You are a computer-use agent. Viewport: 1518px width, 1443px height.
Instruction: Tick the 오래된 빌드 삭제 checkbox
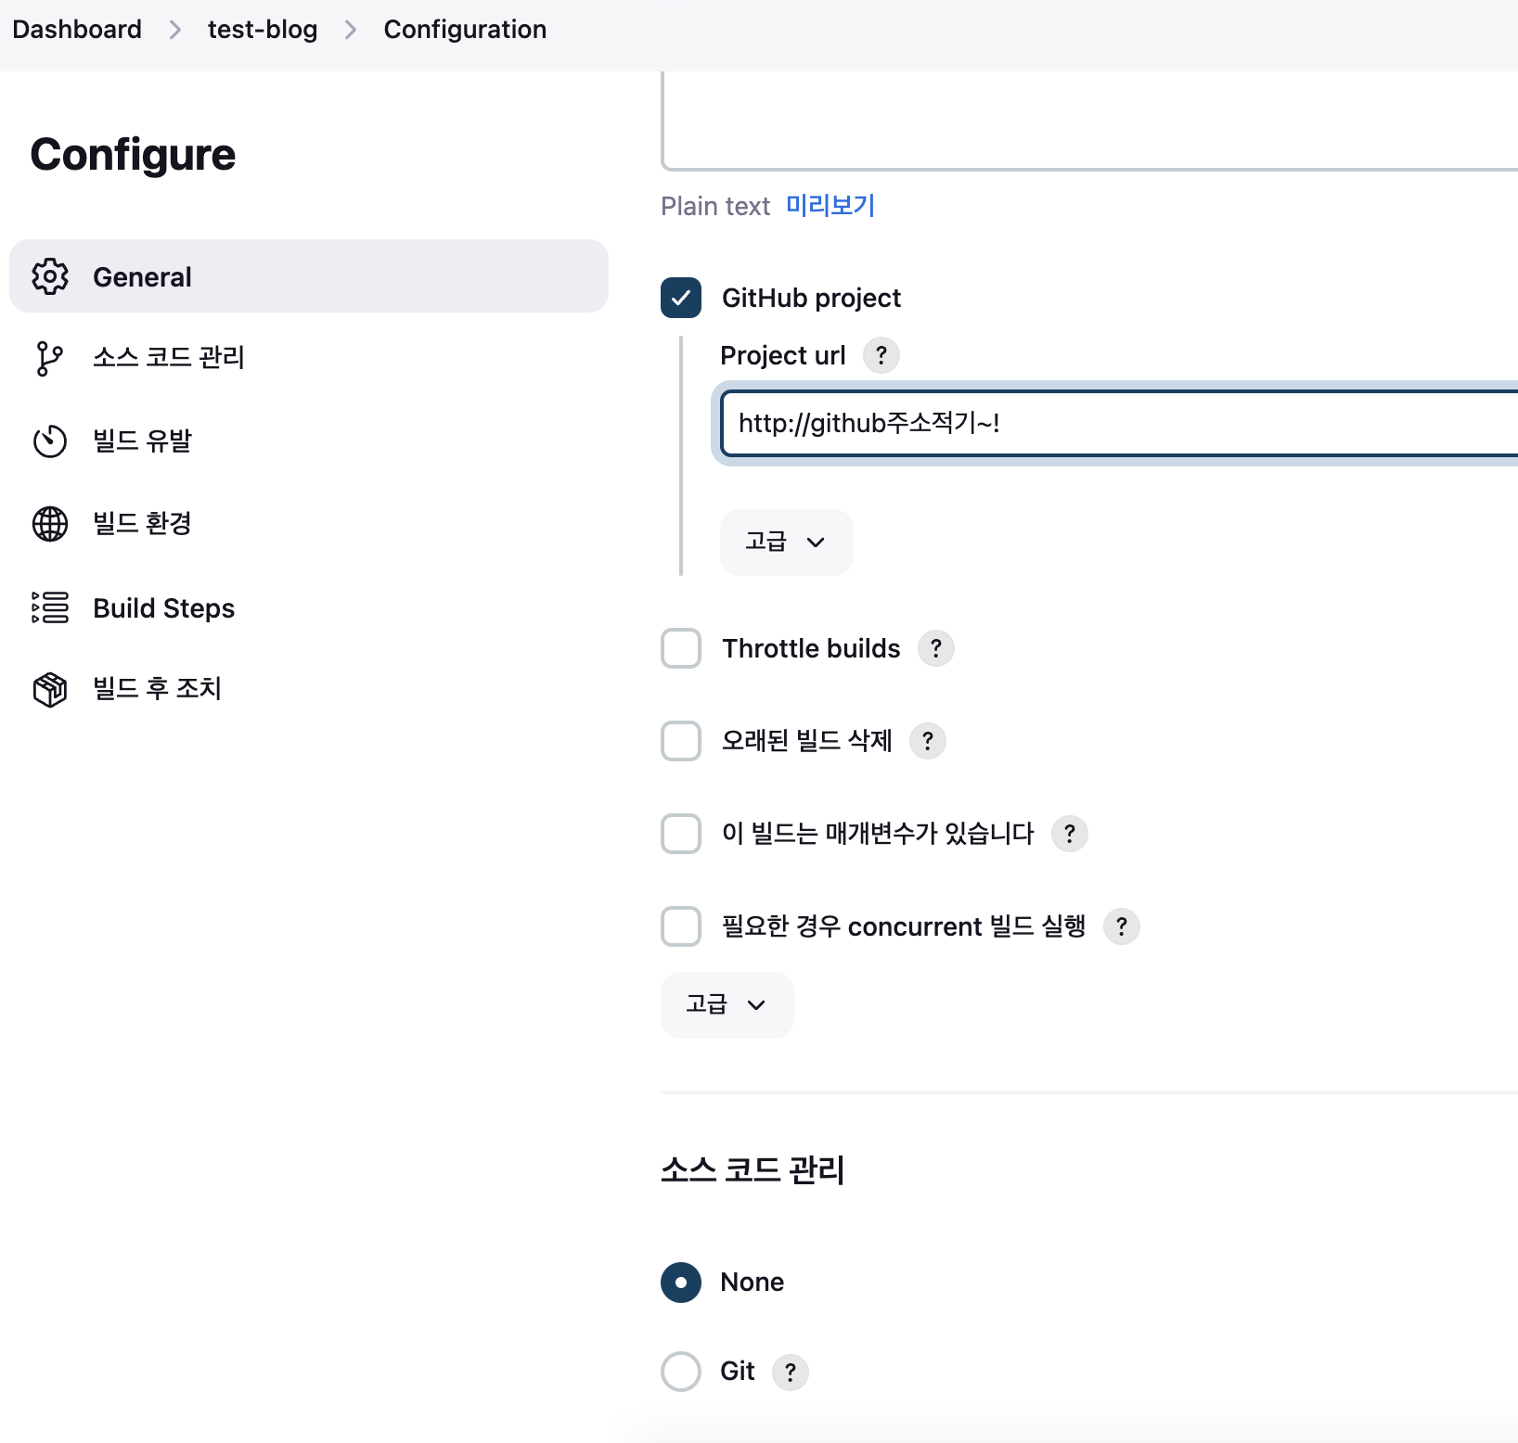pyautogui.click(x=681, y=741)
